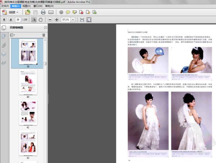Toggle the Layers navigation panel
The image size is (216, 163).
pos(4,54)
